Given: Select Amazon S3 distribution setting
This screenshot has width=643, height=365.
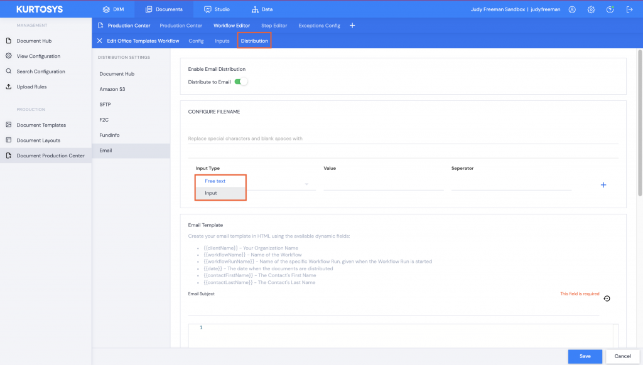Looking at the screenshot, I should point(112,89).
